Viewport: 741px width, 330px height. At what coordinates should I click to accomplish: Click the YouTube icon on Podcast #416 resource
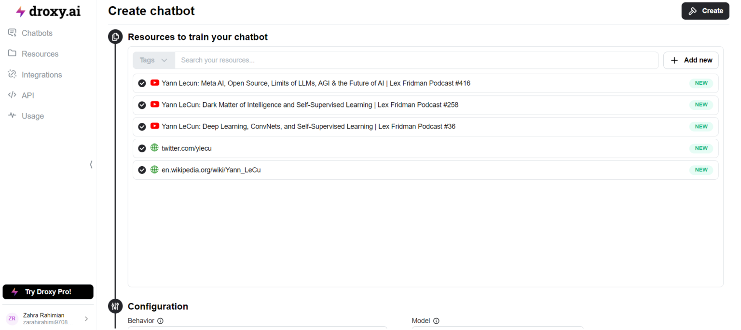(154, 83)
